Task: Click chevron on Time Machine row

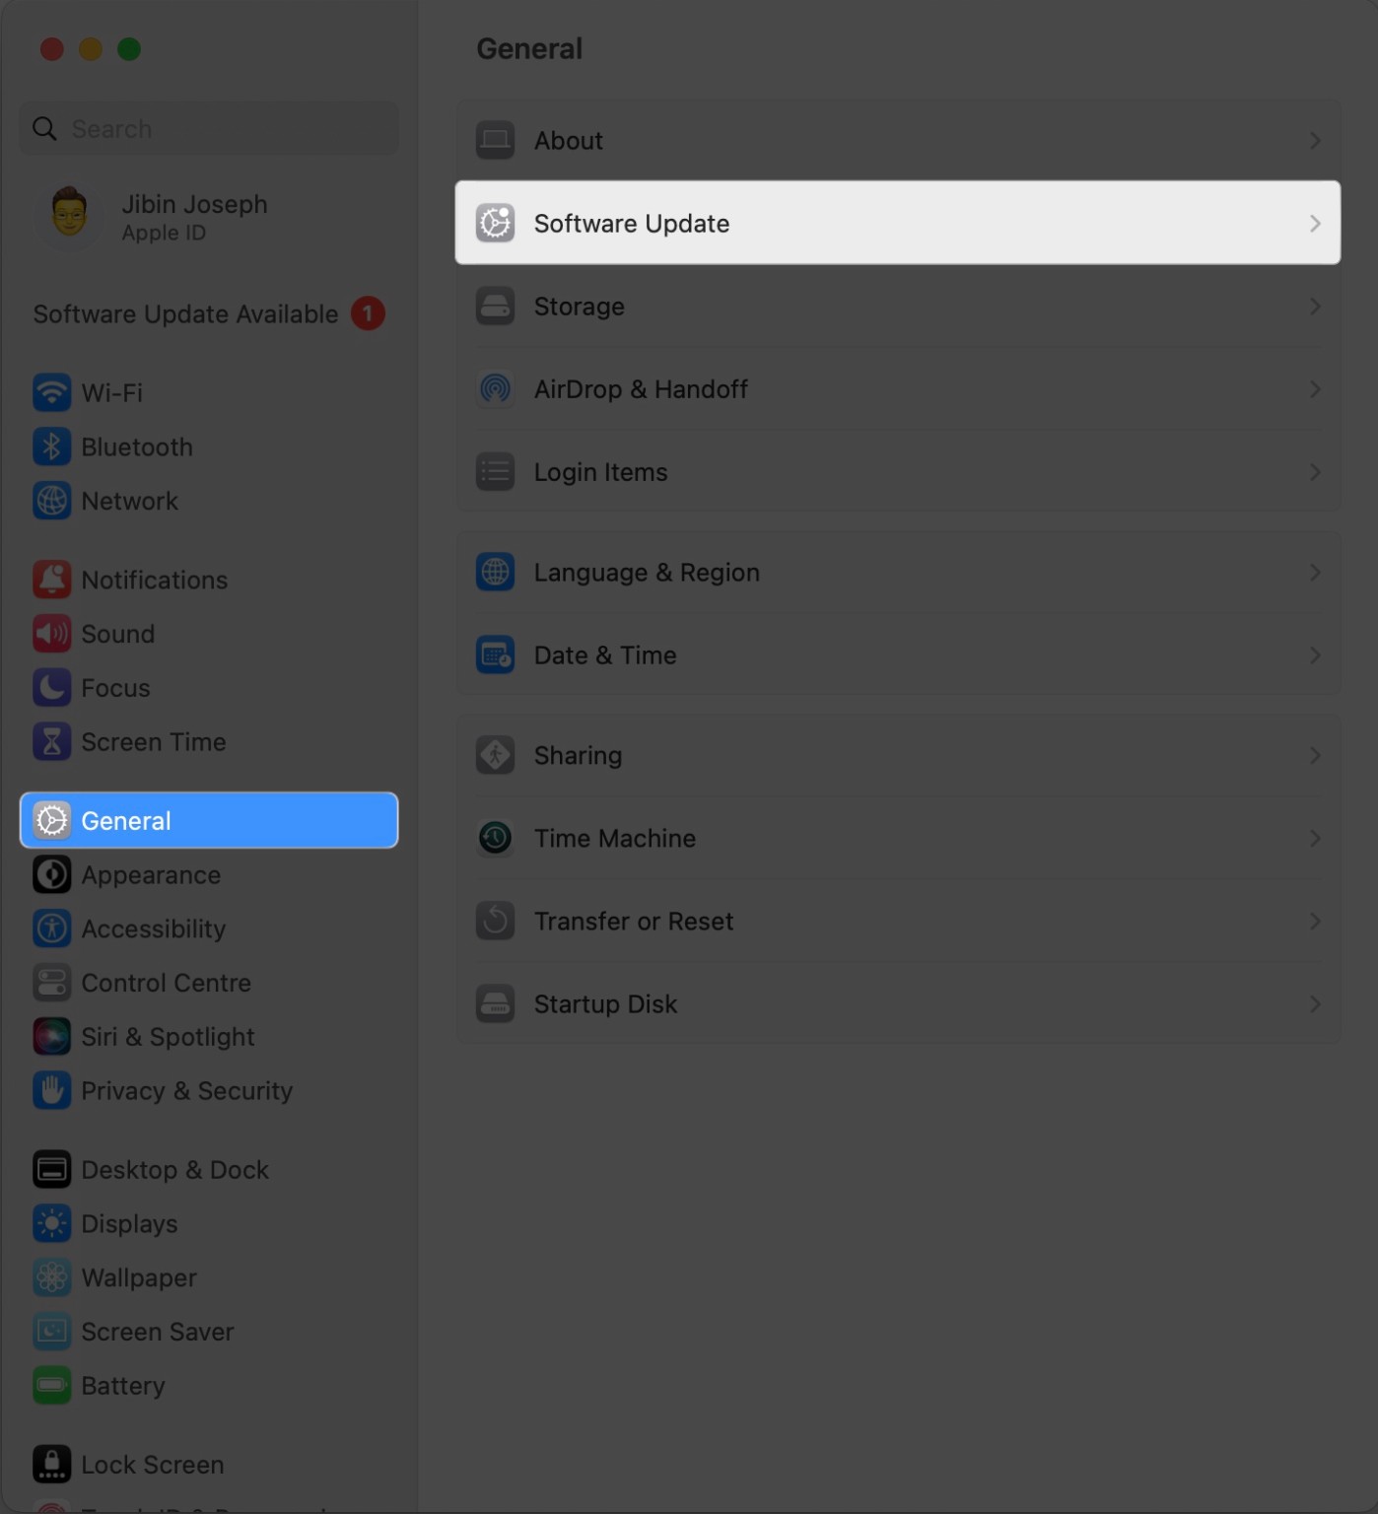Action: [x=1315, y=838]
